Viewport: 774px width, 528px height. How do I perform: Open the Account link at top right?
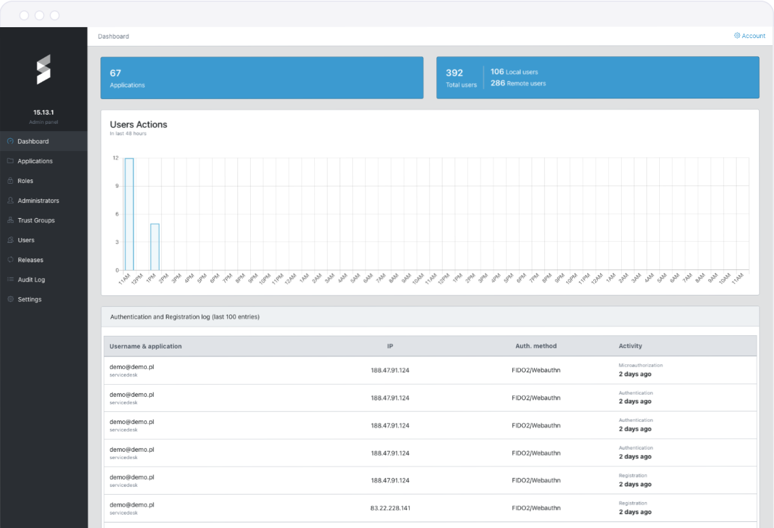[752, 36]
